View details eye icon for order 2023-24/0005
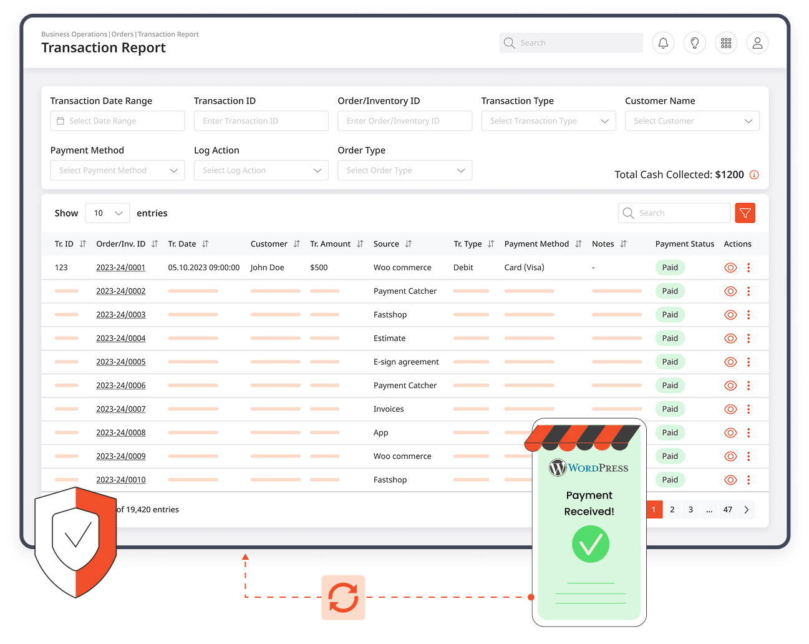The width and height of the screenshot is (809, 644). click(730, 362)
